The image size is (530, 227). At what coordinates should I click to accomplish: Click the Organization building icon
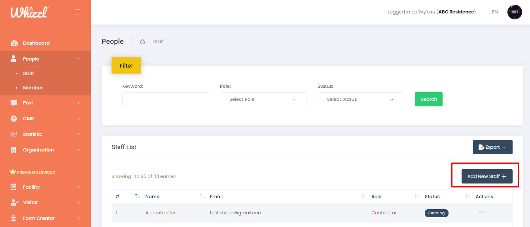click(14, 150)
